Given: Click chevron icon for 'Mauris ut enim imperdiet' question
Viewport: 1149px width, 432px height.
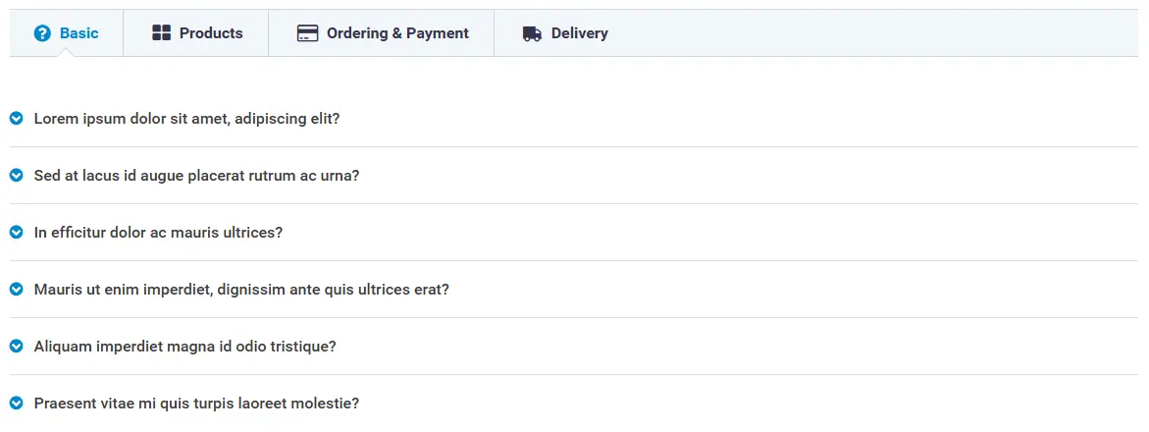Looking at the screenshot, I should [16, 290].
